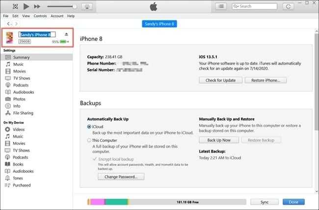Click the scroll up arrow
This screenshot has width=319, height=210.
pyautogui.click(x=317, y=31)
